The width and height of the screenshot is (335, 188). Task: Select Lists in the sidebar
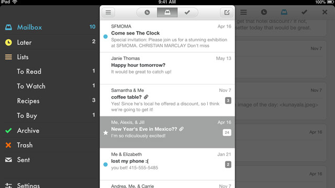click(x=50, y=57)
